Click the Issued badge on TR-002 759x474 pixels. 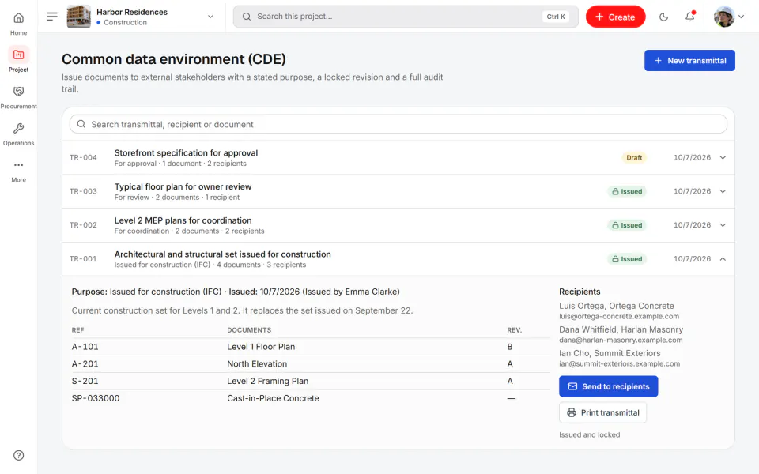tap(627, 225)
